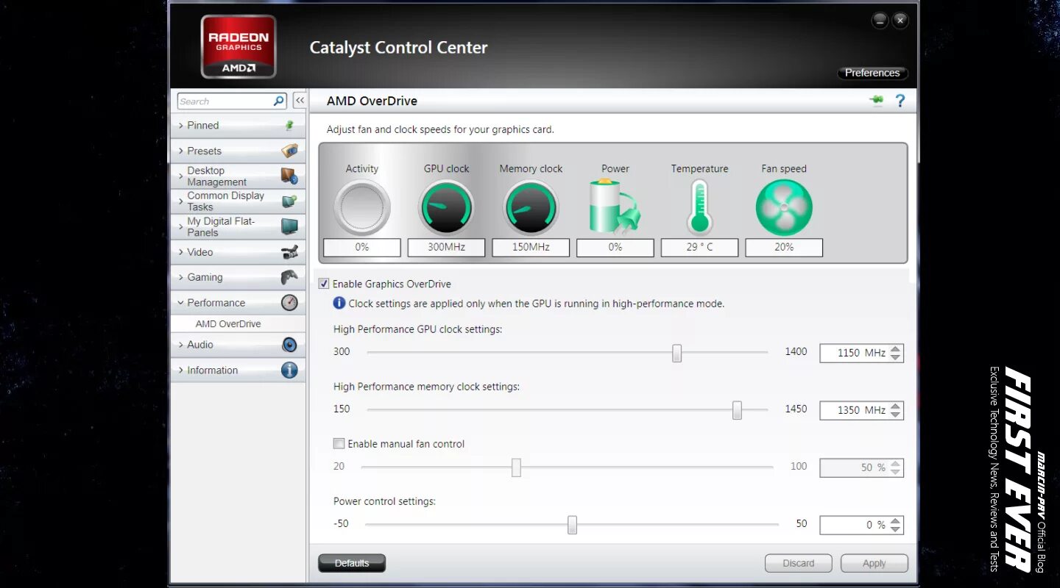Click the Activity gauge dial
This screenshot has height=588, width=1060.
(362, 208)
